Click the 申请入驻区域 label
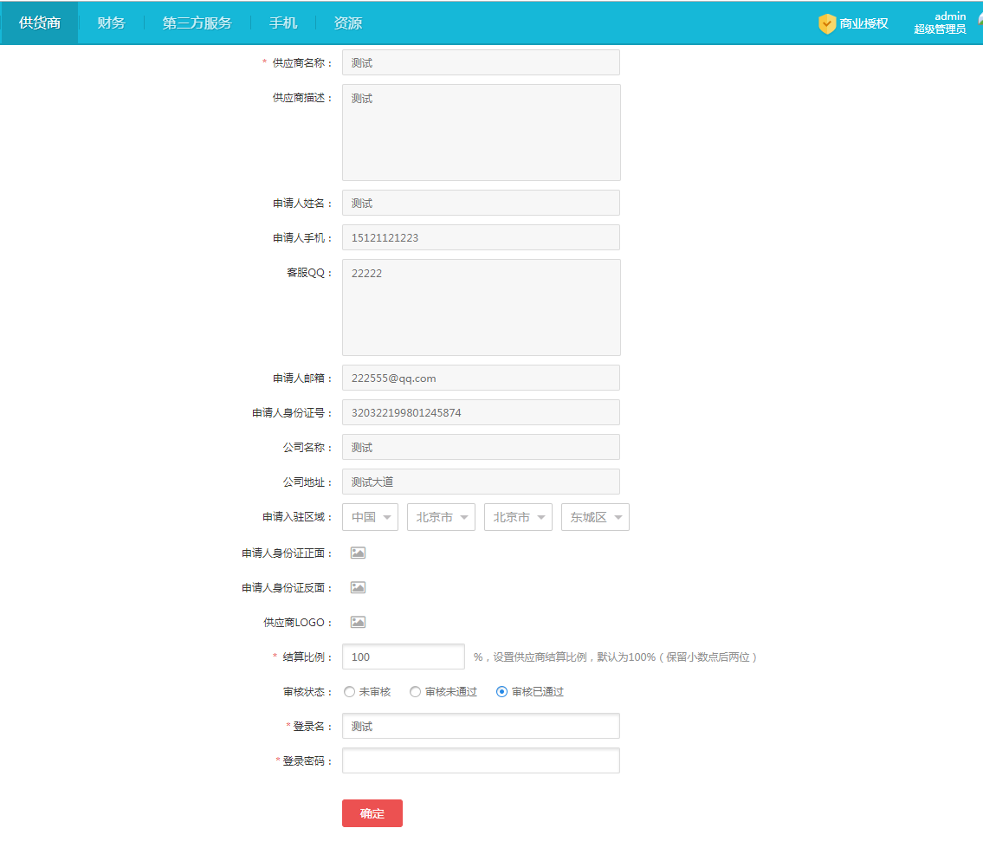 point(297,517)
